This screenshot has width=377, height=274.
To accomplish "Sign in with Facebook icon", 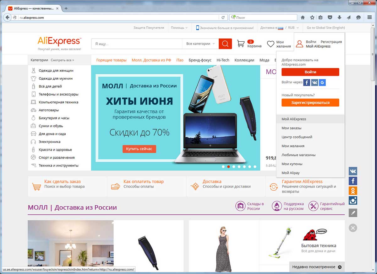I will coord(307,82).
